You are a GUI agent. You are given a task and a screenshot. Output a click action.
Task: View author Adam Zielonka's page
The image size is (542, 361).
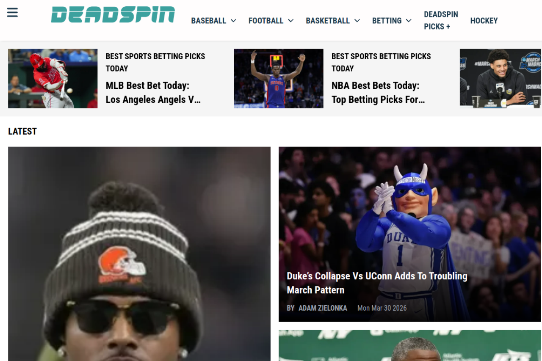pos(323,308)
